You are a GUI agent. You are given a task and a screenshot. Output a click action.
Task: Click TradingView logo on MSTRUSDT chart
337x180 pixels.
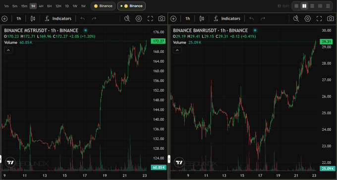(x=10, y=163)
